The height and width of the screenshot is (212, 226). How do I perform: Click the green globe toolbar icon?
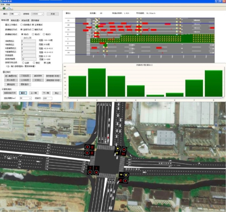(x=4, y=8)
